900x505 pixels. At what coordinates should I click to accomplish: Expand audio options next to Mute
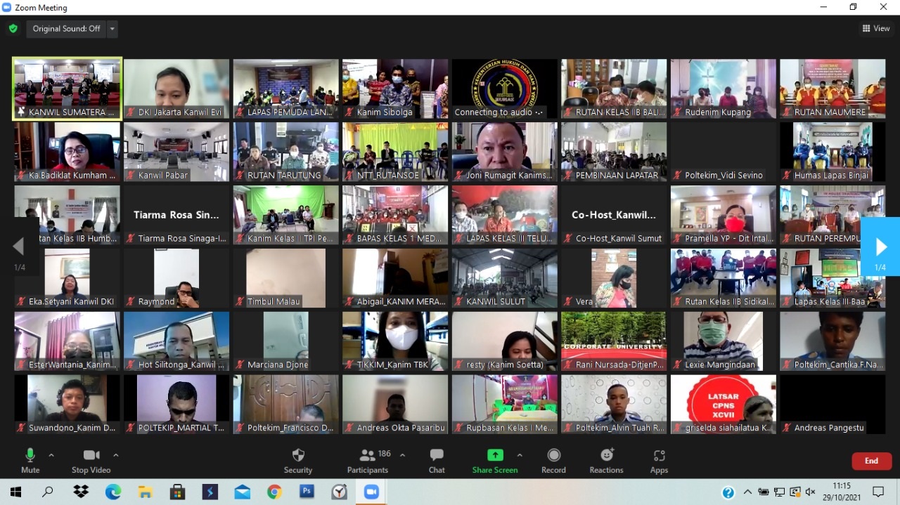click(x=51, y=455)
